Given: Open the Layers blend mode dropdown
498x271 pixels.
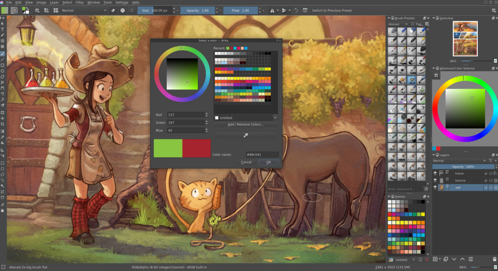Looking at the screenshot, I should point(459,161).
